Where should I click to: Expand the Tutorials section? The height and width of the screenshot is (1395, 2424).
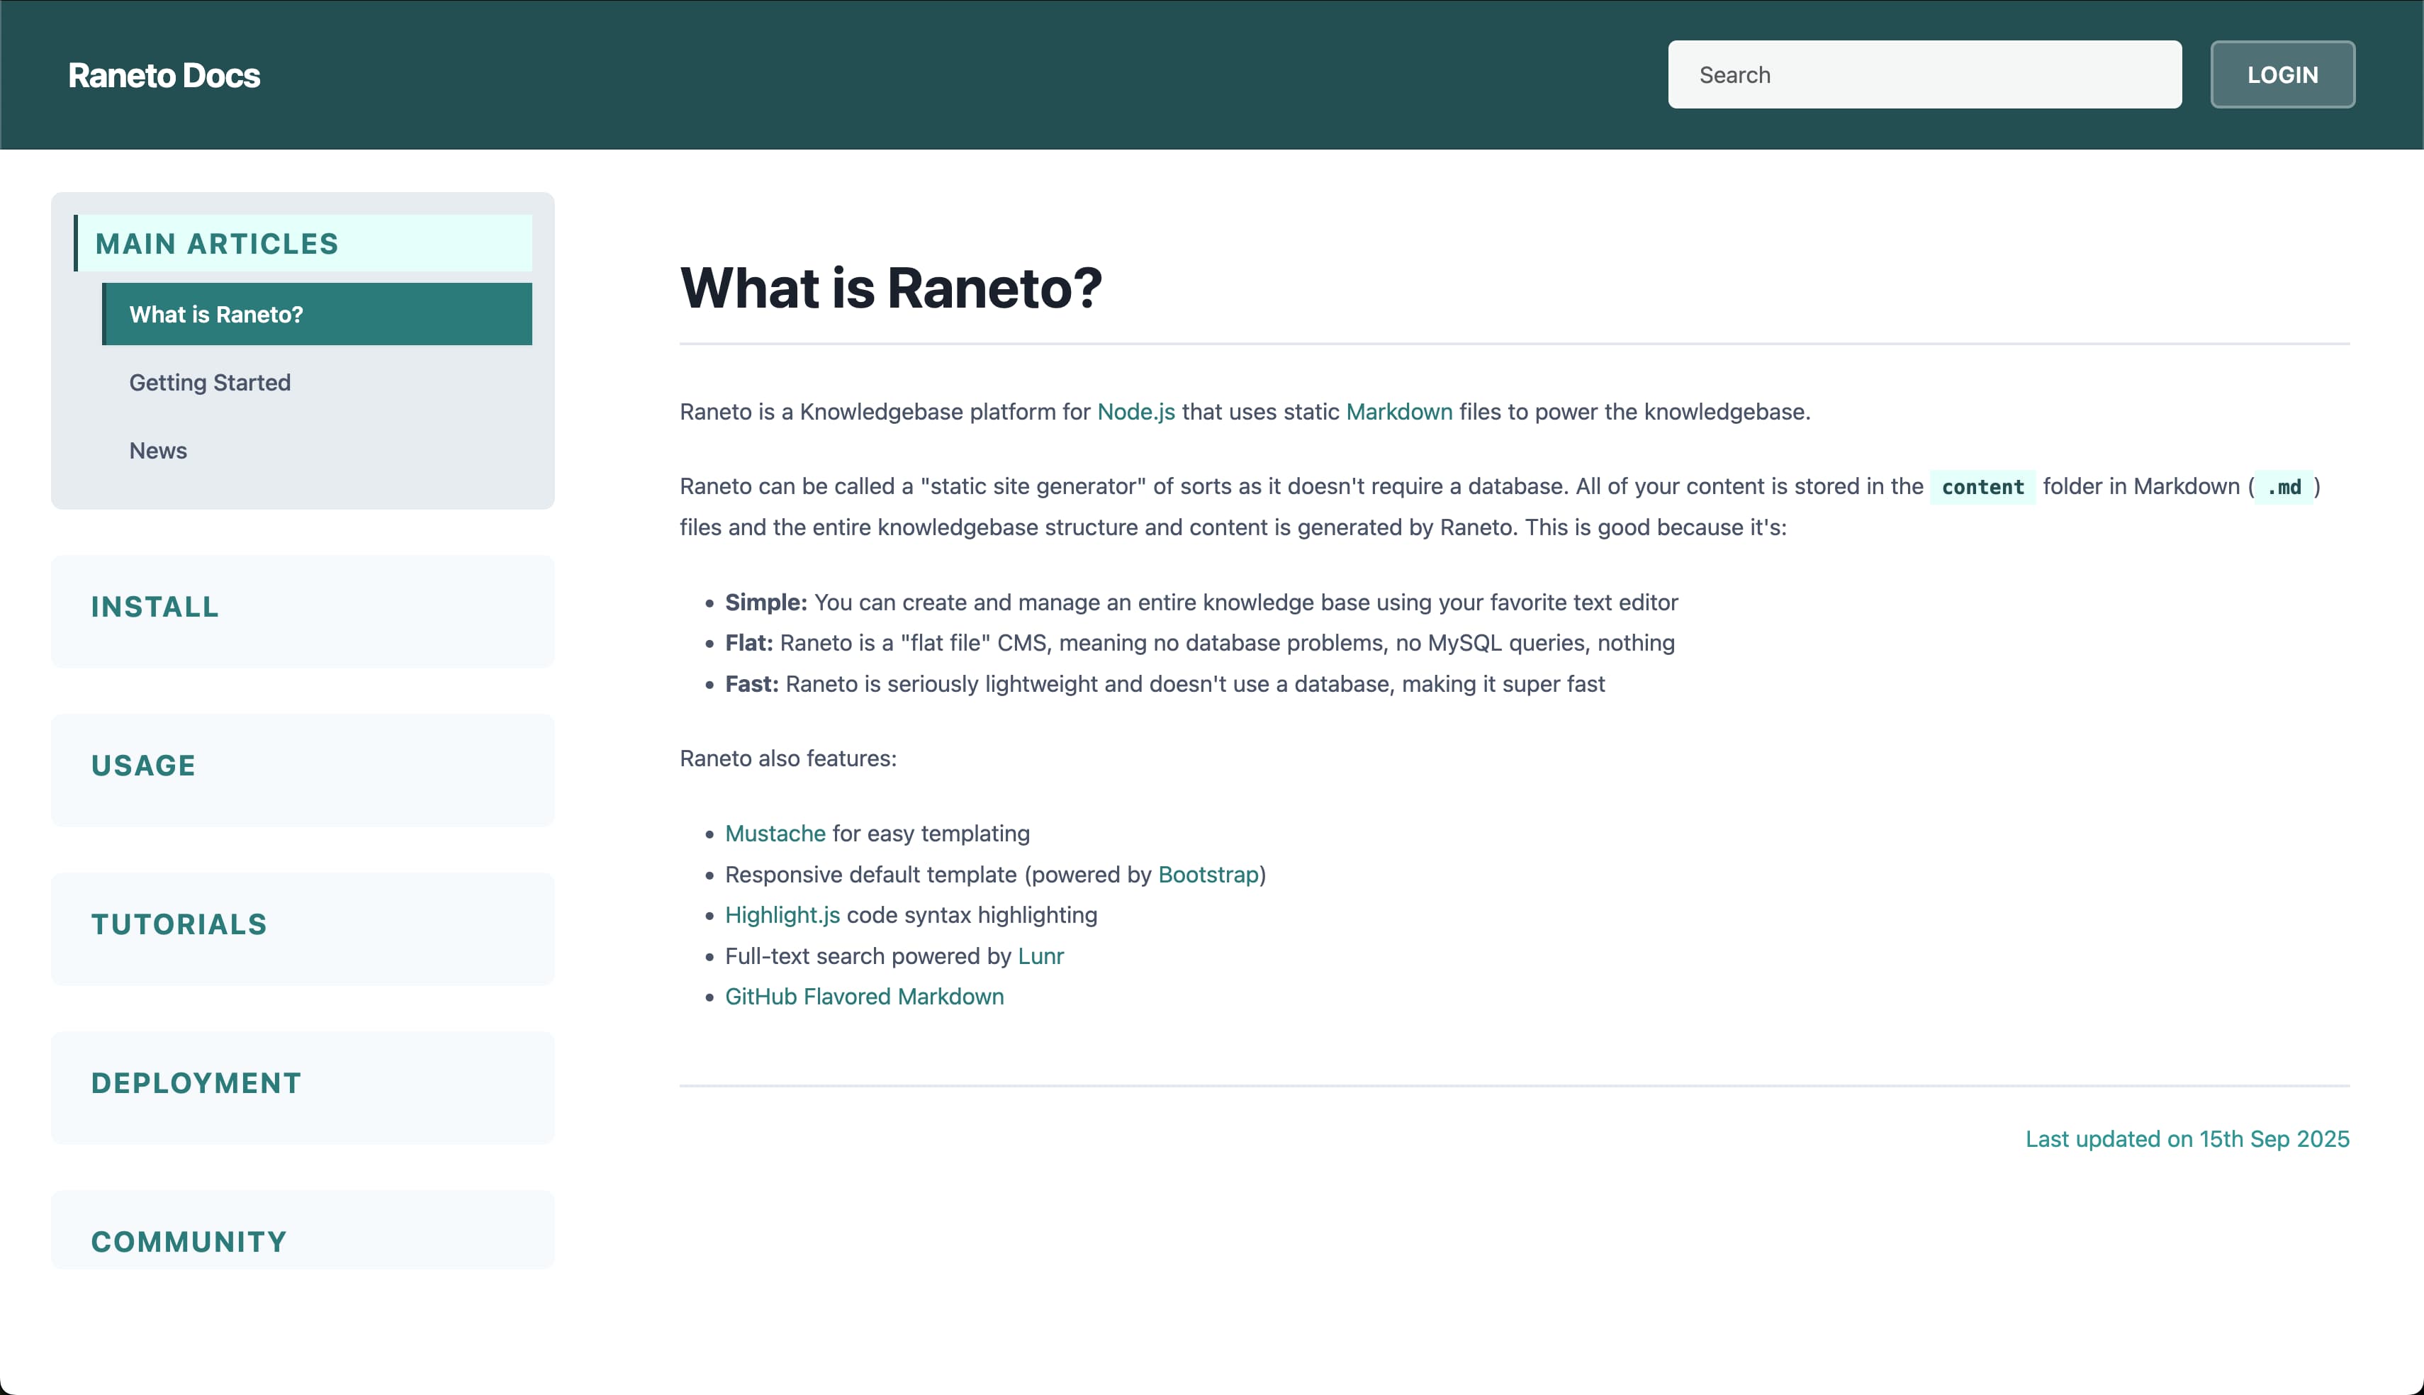coord(179,924)
